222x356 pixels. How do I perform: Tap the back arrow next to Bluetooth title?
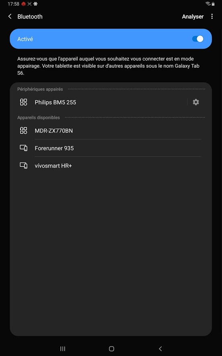click(x=10, y=17)
